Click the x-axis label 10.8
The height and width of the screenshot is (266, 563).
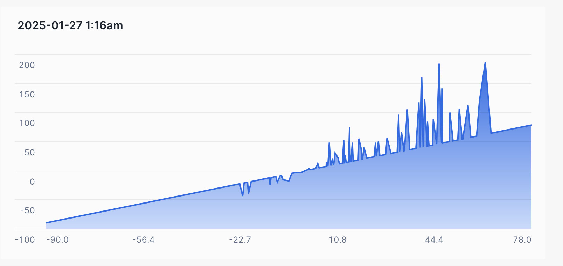click(338, 240)
